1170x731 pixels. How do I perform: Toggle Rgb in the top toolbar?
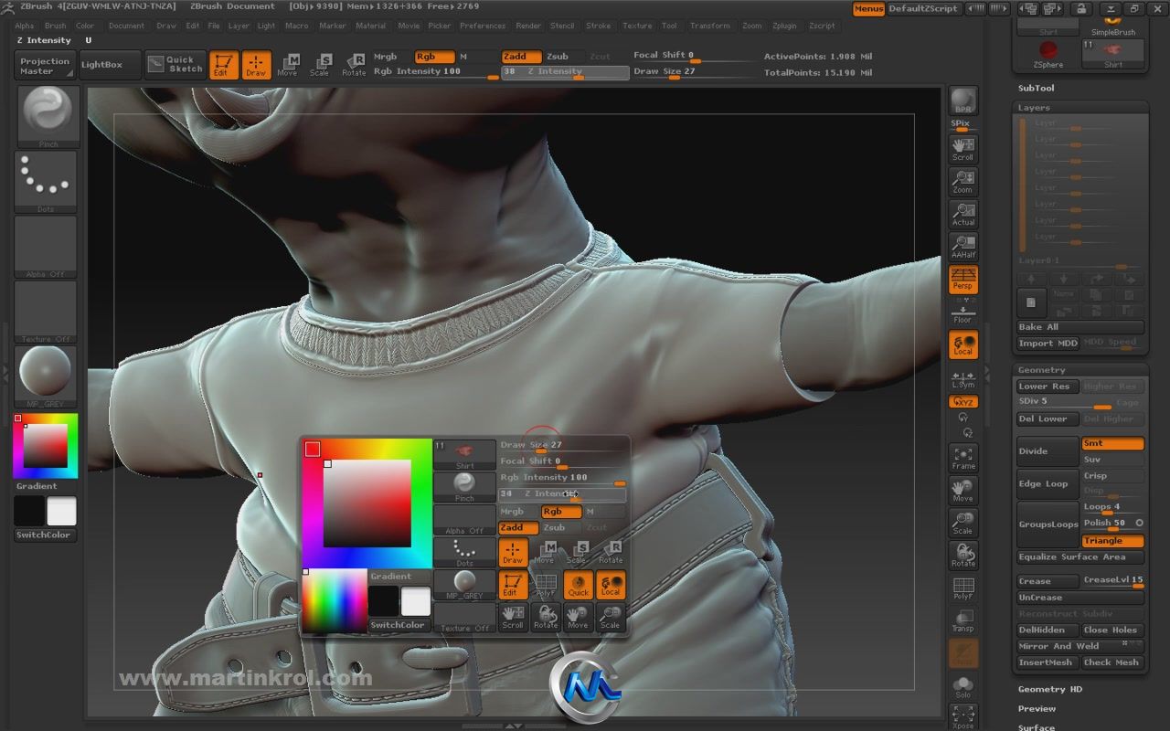point(434,57)
